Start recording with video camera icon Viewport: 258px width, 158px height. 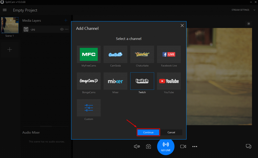183,146
